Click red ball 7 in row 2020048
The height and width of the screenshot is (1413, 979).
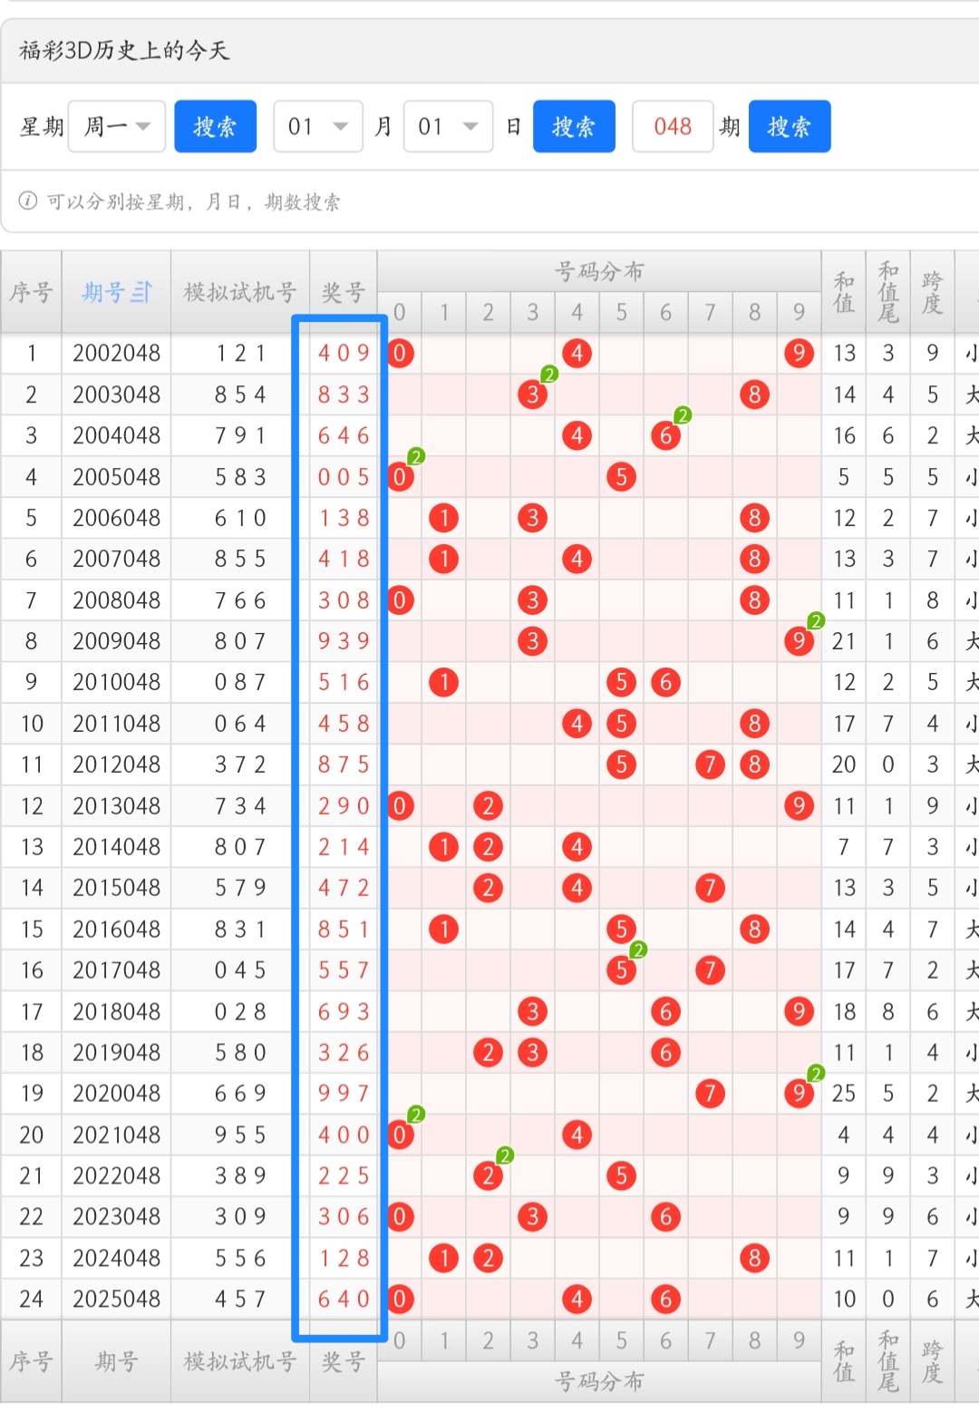(x=710, y=1093)
